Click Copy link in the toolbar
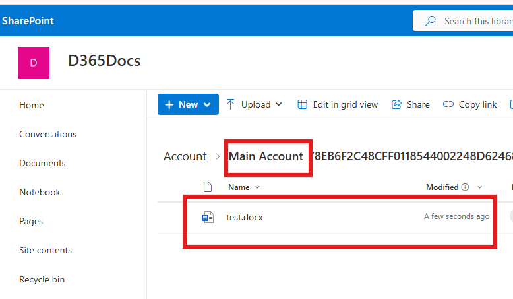Viewport: 513px width, 299px height. [x=469, y=104]
